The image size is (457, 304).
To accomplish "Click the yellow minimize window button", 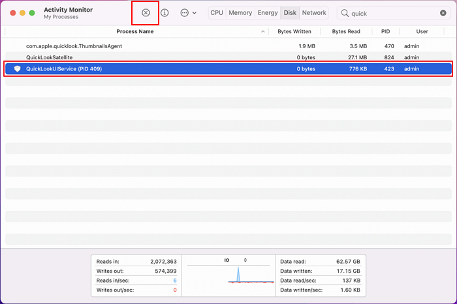I will tap(20, 13).
